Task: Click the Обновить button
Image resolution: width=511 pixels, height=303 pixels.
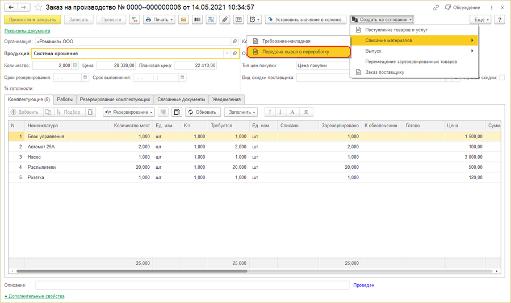Action: (203, 112)
